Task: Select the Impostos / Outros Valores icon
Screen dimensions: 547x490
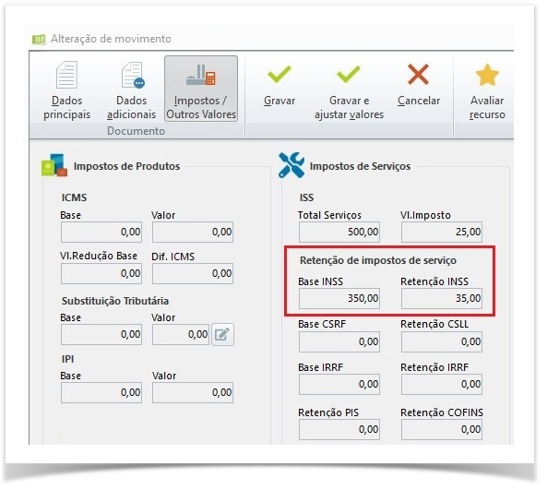Action: (x=201, y=75)
